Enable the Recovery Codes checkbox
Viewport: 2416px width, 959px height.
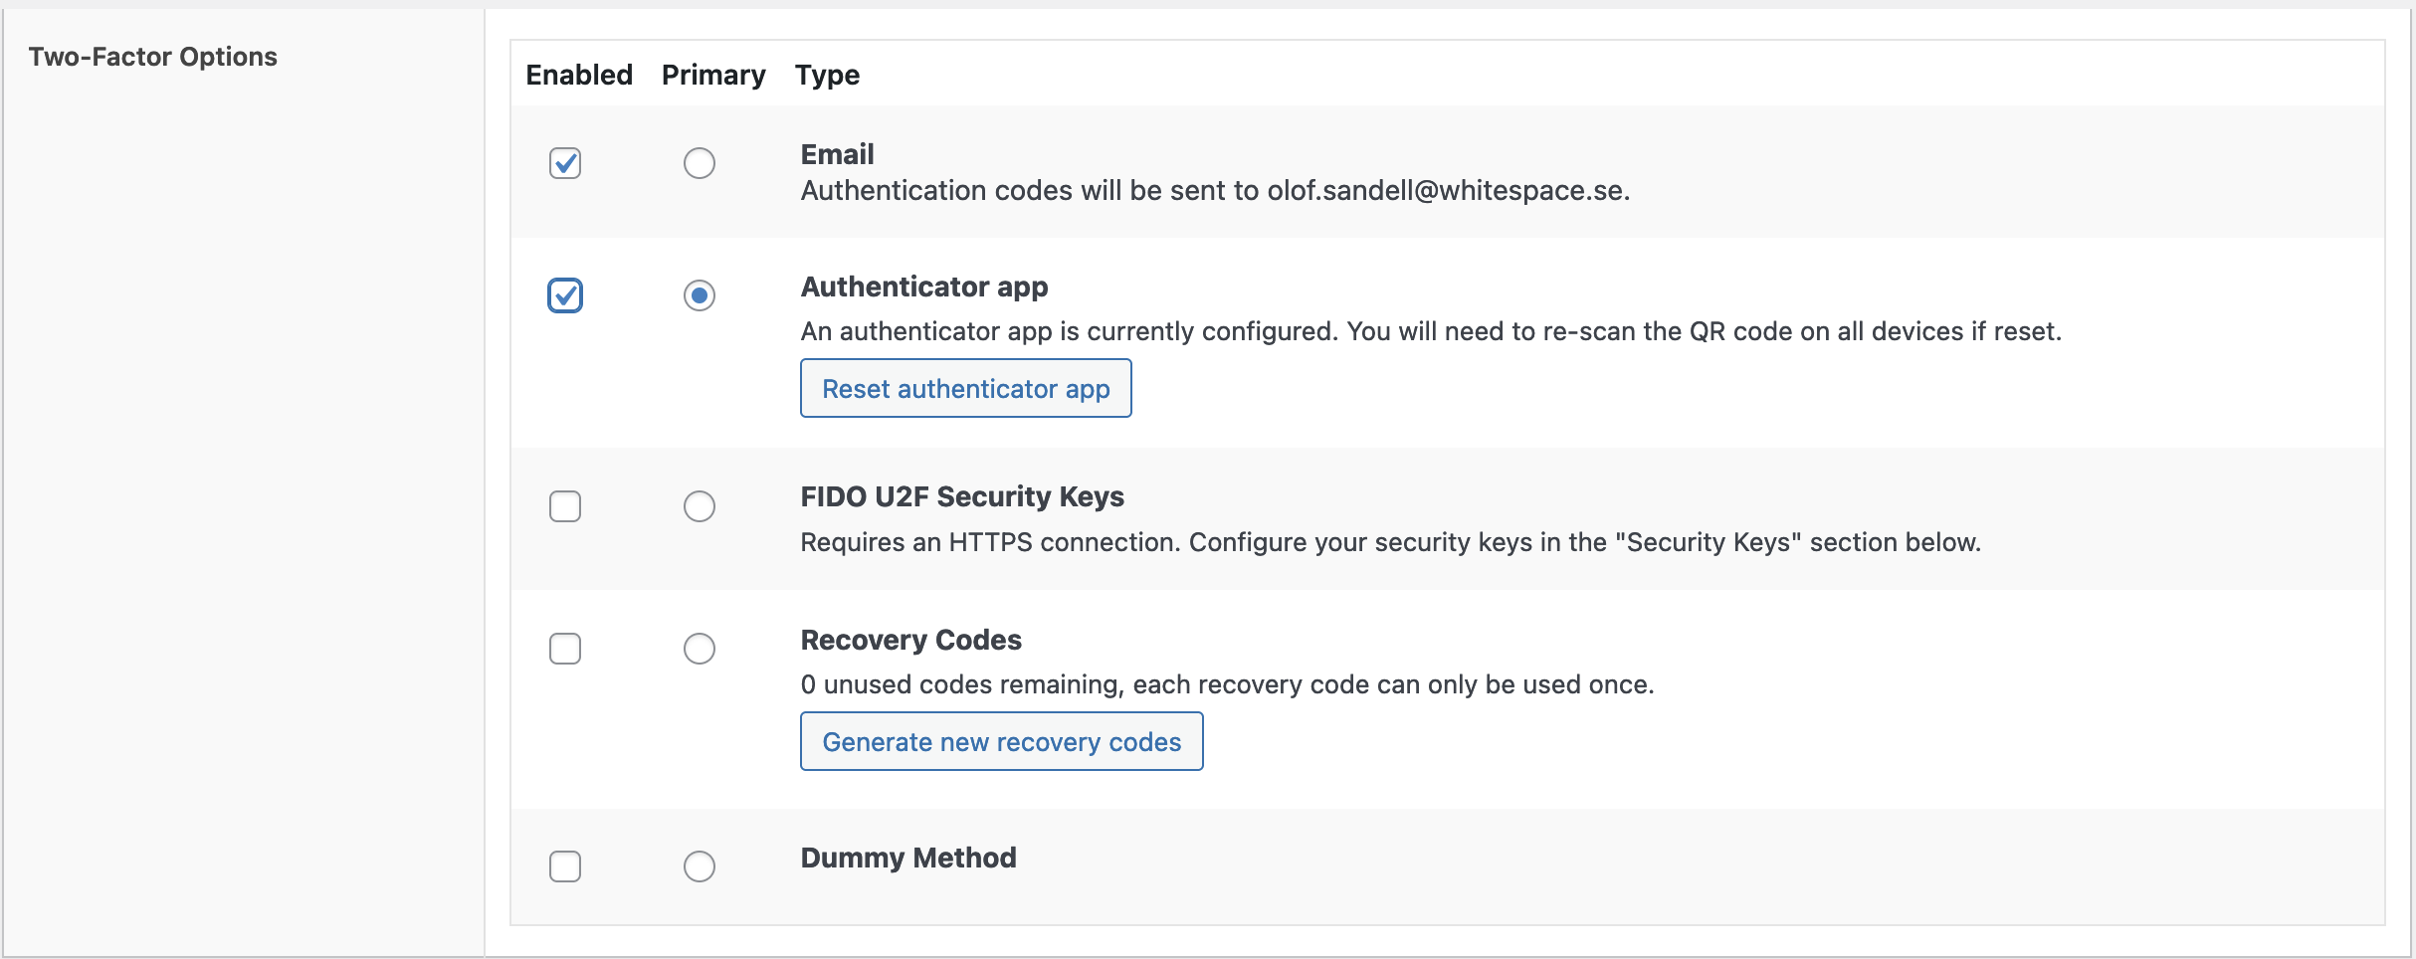(x=565, y=649)
